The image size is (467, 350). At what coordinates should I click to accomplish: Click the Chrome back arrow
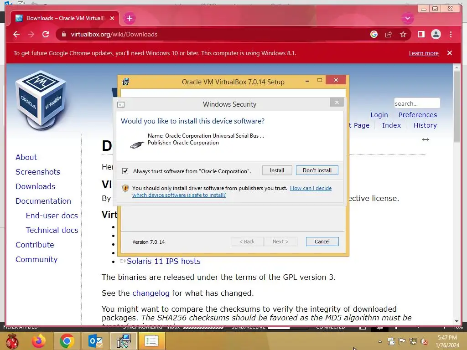tap(16, 34)
